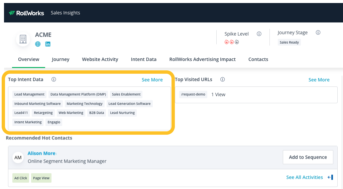Screen dimensions: 343x189
Task: Click the ACME account name
Action: [43, 35]
